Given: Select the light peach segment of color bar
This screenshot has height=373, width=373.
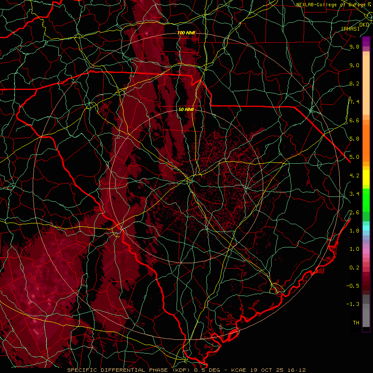Looking at the screenshot, I should click(x=366, y=86).
